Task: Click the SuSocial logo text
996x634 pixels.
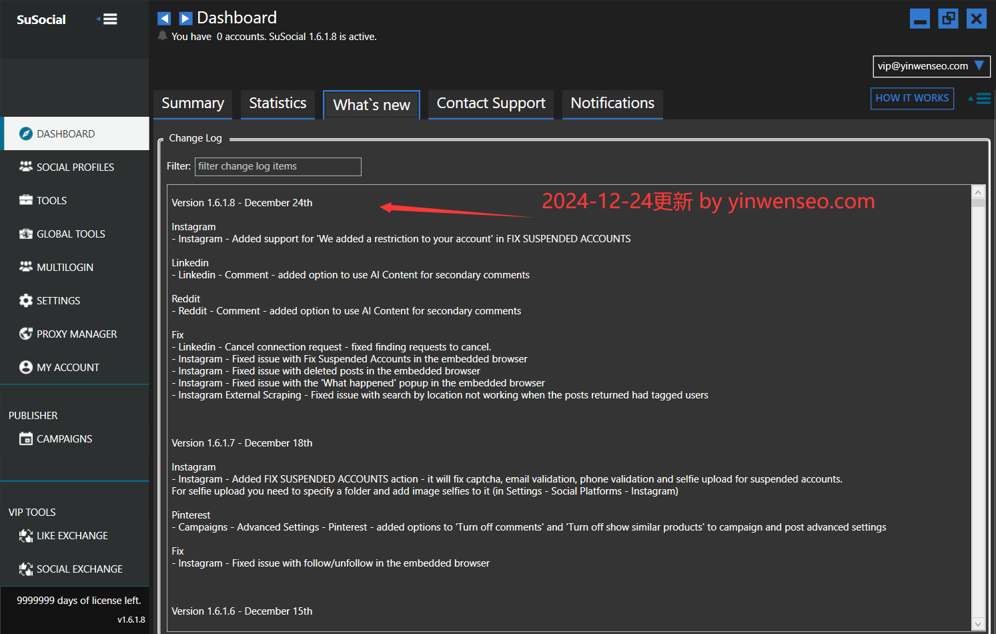Action: (41, 20)
